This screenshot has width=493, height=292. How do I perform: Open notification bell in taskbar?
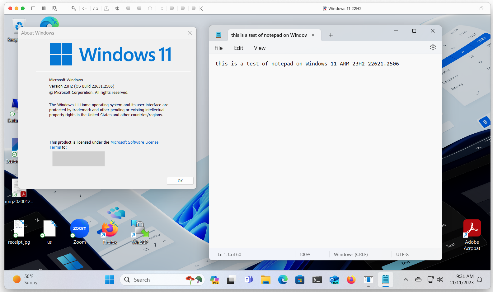(x=480, y=280)
